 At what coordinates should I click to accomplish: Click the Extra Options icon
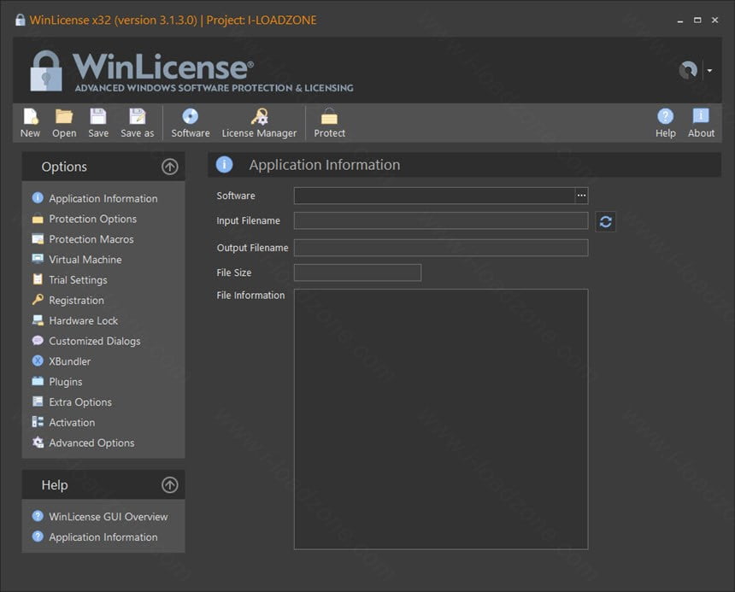(38, 402)
